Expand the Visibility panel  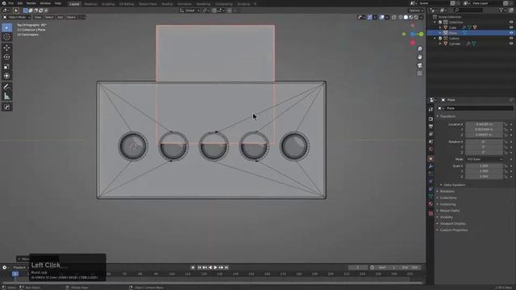click(x=446, y=217)
